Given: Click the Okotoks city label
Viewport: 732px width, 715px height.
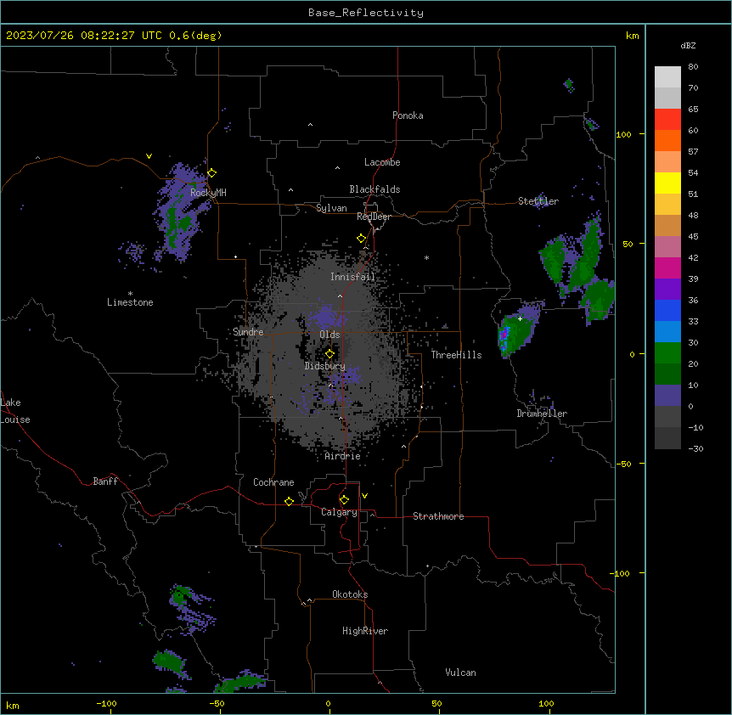Looking at the screenshot, I should [350, 594].
